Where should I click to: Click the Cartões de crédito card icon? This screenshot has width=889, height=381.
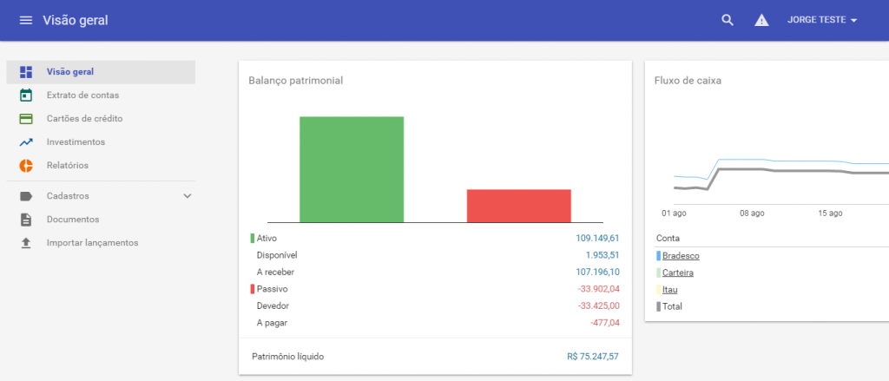pos(26,119)
